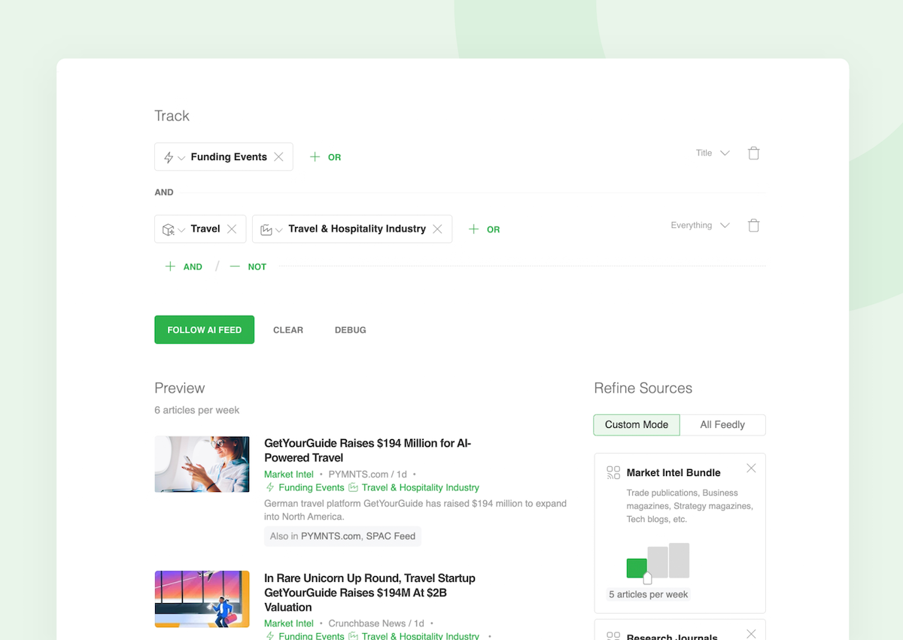Screen dimensions: 903x640
Task: Click the Follow AI Feed button
Action: (205, 329)
